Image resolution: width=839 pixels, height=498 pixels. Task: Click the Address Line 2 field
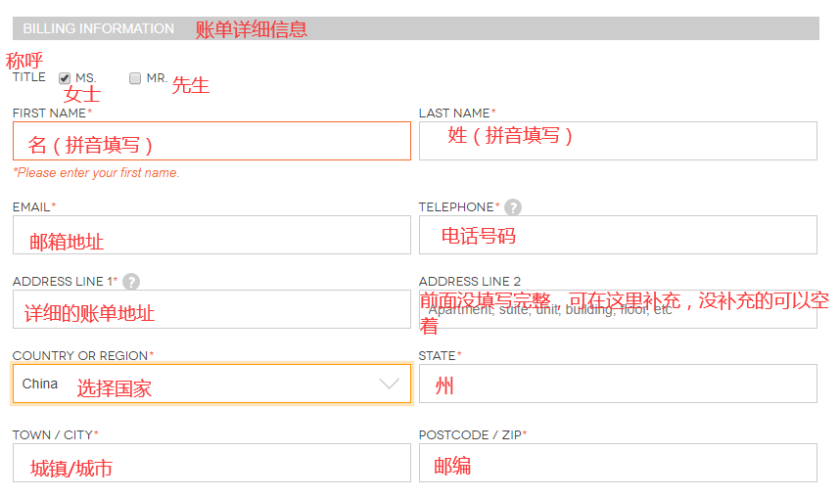click(617, 309)
